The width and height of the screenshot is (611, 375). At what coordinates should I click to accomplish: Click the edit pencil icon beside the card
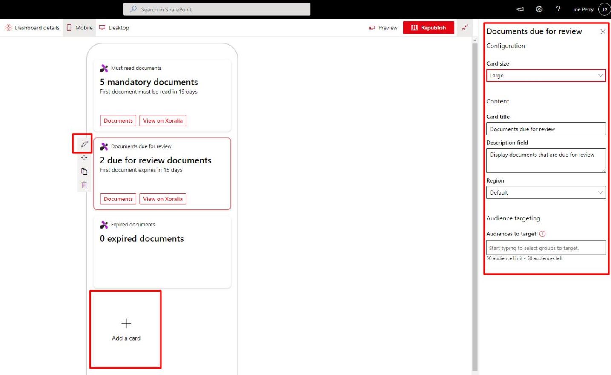coord(84,144)
